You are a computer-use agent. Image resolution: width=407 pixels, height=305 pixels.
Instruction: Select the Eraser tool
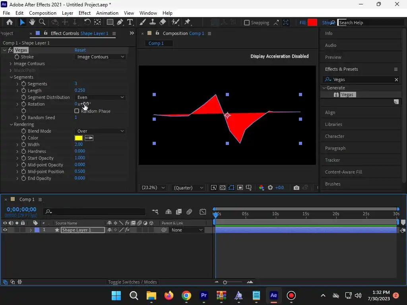[163, 22]
